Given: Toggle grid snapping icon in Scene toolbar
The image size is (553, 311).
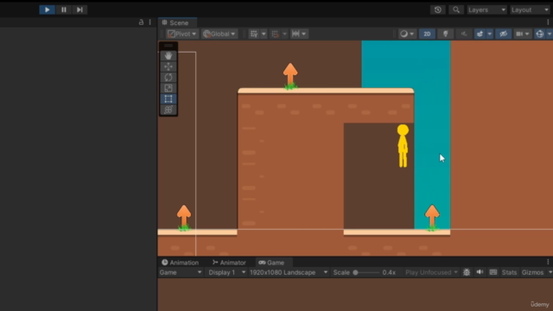Looking at the screenshot, I should click(x=275, y=34).
